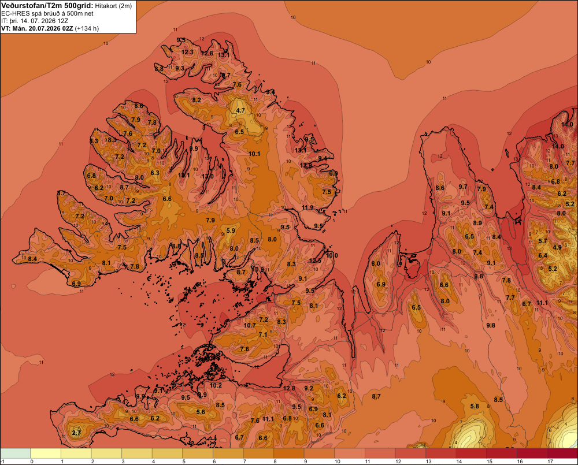Click the 'Hitakort (2m)' label
This screenshot has width=578, height=465.
click(113, 6)
